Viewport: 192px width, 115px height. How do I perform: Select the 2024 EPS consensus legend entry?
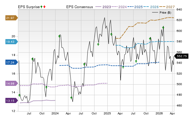119,7
